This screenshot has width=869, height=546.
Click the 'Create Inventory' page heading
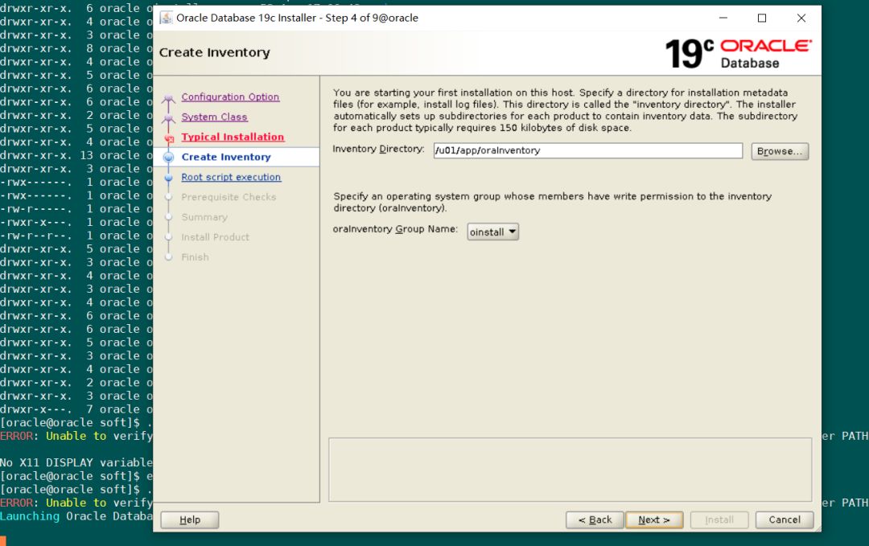[215, 52]
